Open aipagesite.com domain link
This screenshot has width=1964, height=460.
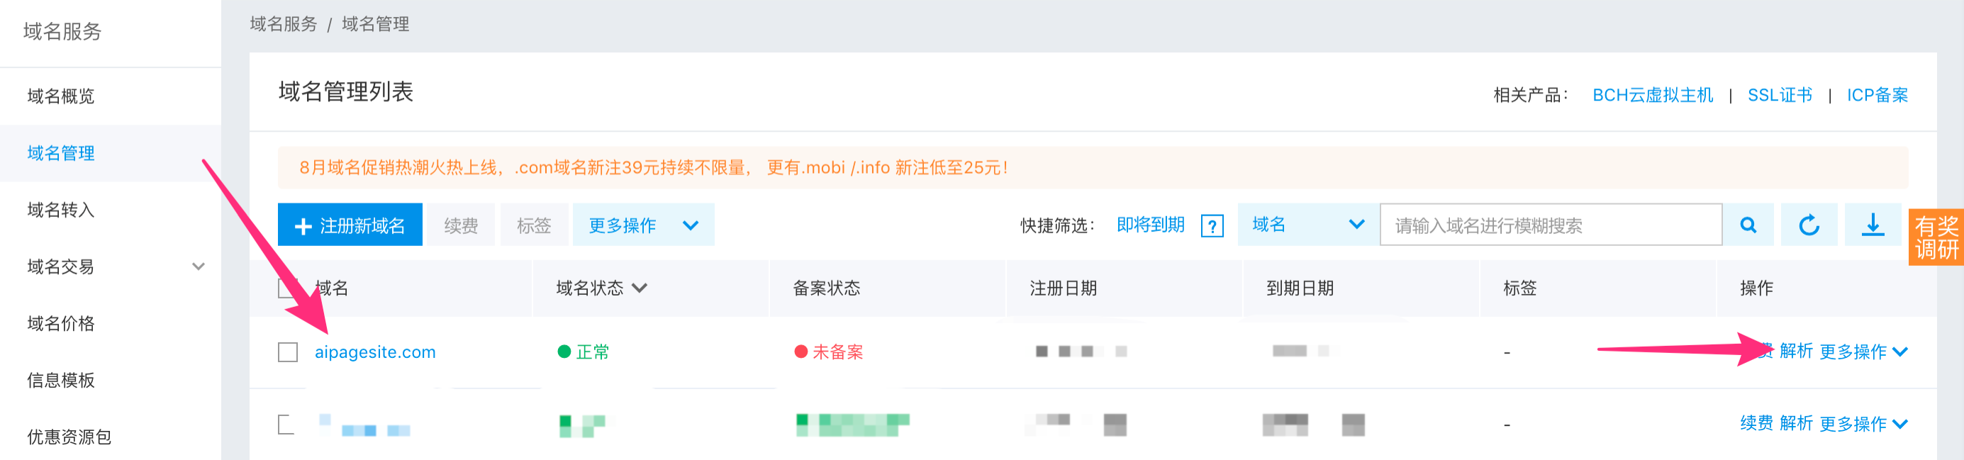[x=375, y=352]
